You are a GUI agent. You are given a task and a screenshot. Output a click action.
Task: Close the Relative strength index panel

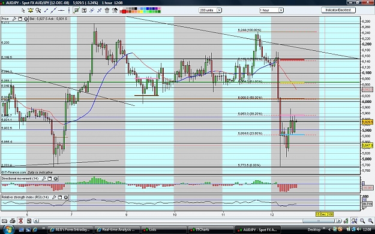(66, 197)
